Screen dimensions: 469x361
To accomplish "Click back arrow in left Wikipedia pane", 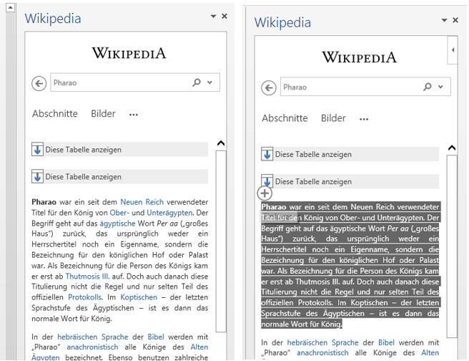I will [x=39, y=84].
